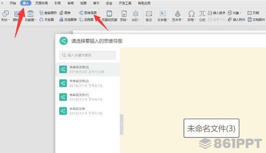Screen dimensions: 266x153
Task: Insert an equation using 公式
Action: click(202, 16)
